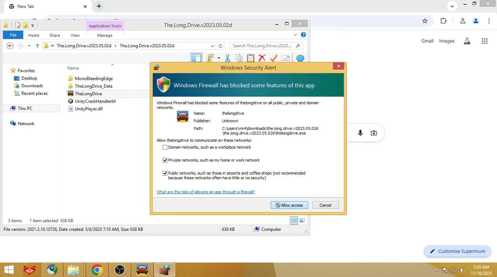Viewport: 497px width, 277px height.
Task: Click the search magnifier icon in Explorer
Action: (x=298, y=46)
